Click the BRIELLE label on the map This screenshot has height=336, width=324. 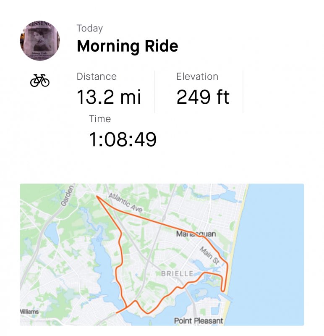pyautogui.click(x=177, y=274)
